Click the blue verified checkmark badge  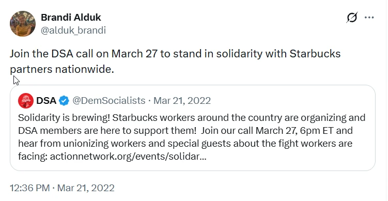pos(64,101)
